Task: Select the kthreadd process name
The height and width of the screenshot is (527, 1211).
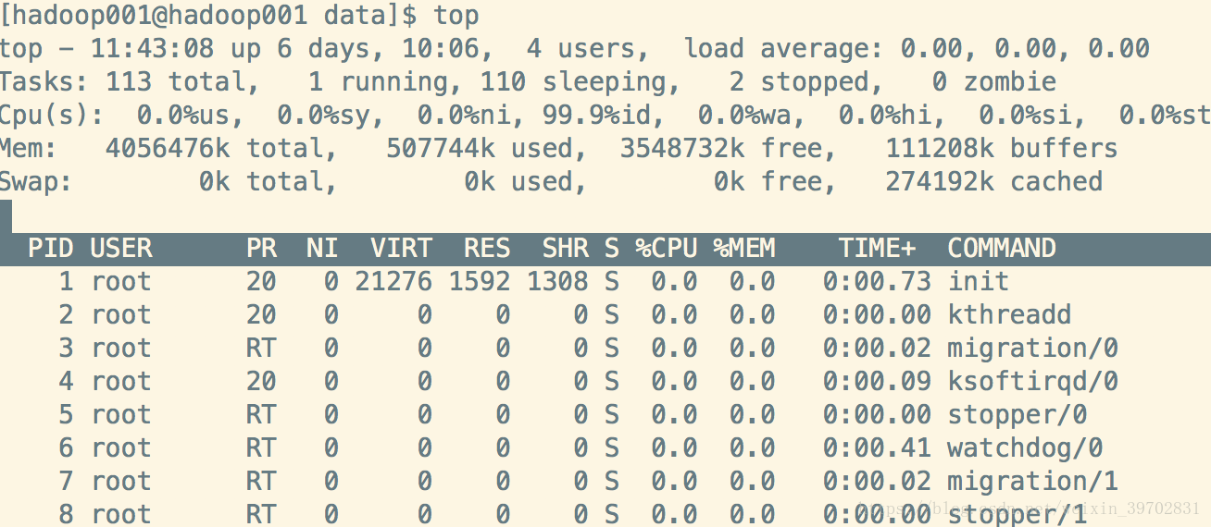Action: pyautogui.click(x=1009, y=314)
